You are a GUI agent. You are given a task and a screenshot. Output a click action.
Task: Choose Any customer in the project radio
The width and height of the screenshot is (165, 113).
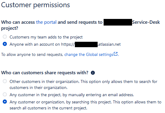5,94
